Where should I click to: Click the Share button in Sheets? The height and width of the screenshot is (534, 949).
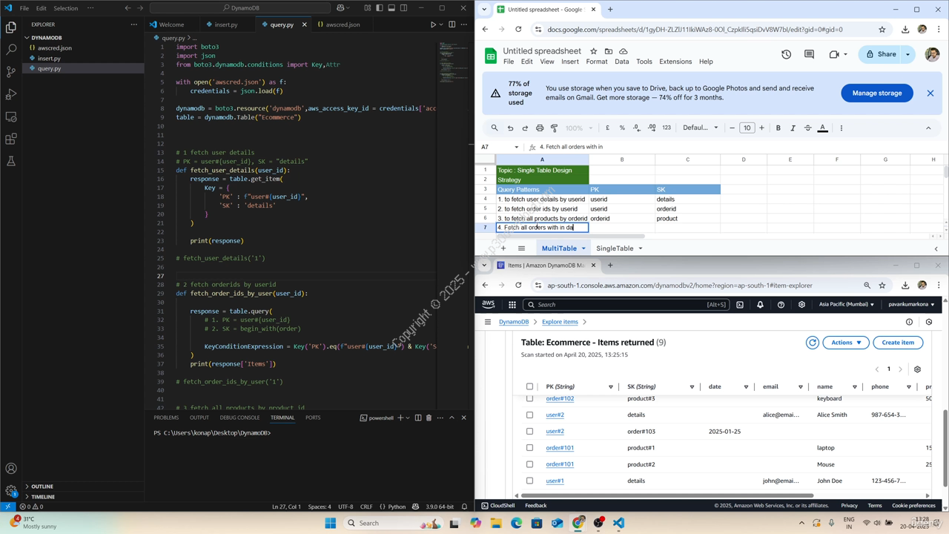(879, 54)
